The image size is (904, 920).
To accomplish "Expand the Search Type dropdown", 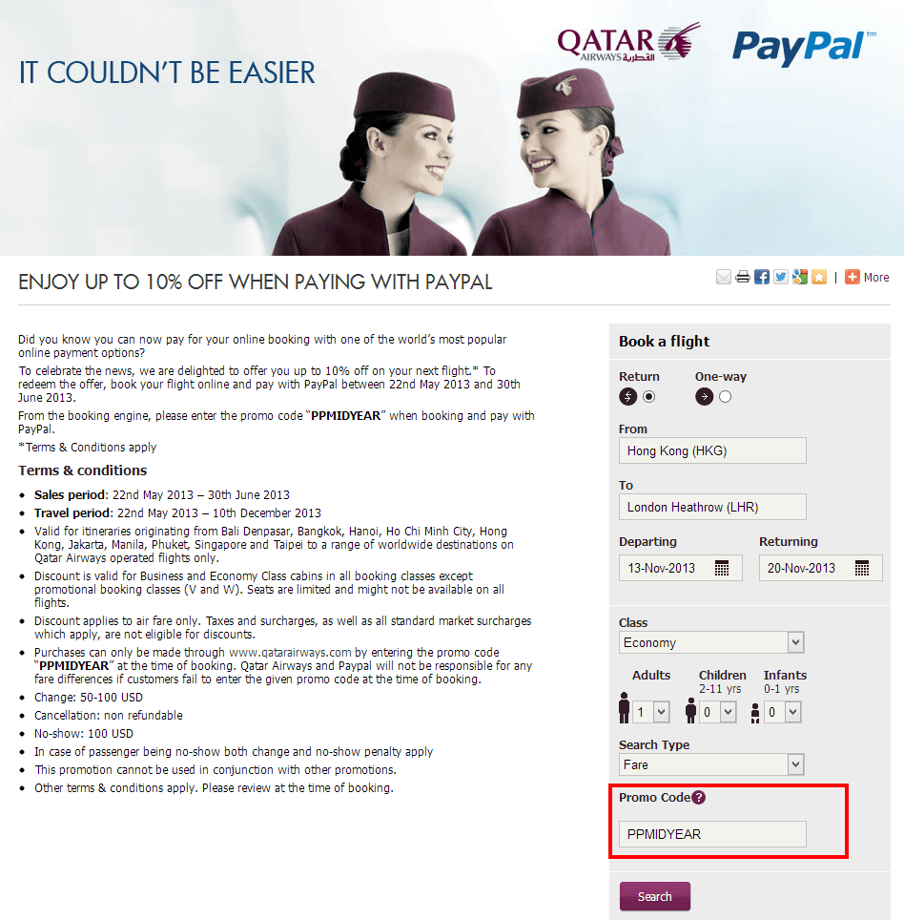I will 711,764.
